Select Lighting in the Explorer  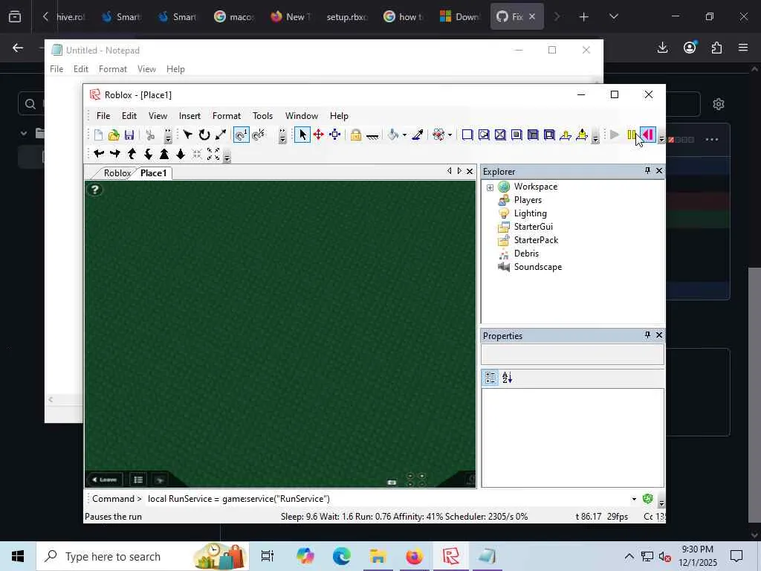(530, 213)
